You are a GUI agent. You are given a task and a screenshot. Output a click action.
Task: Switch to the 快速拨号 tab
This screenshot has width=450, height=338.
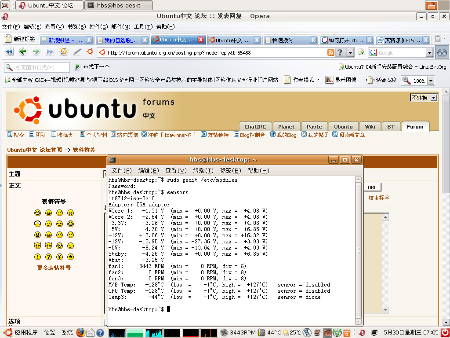pyautogui.click(x=291, y=40)
